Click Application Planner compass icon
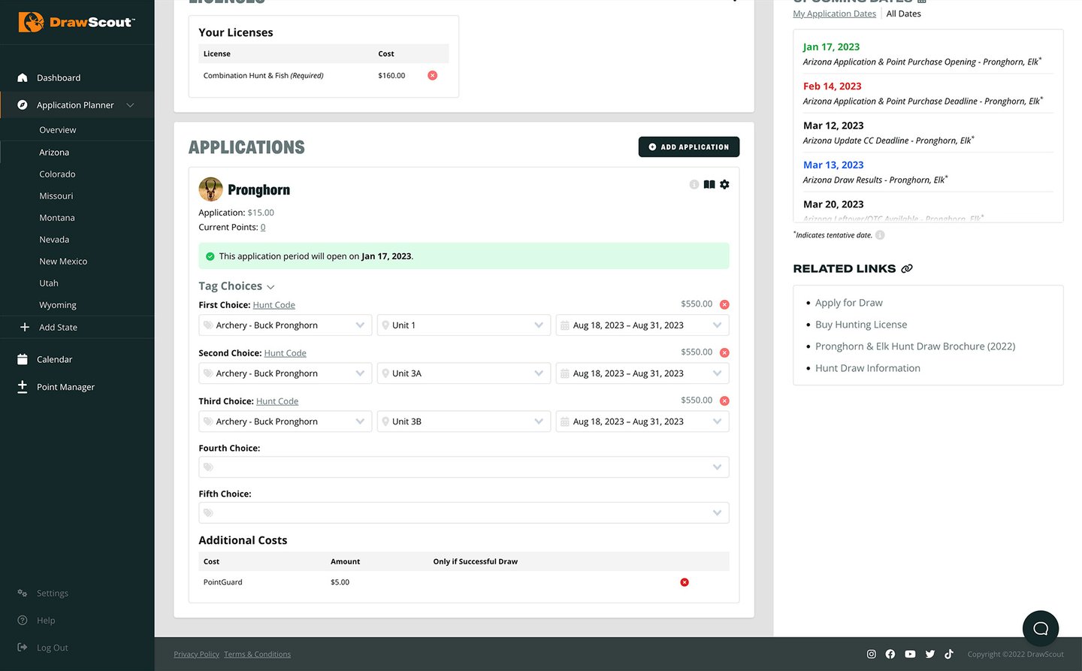The image size is (1082, 671). (23, 105)
